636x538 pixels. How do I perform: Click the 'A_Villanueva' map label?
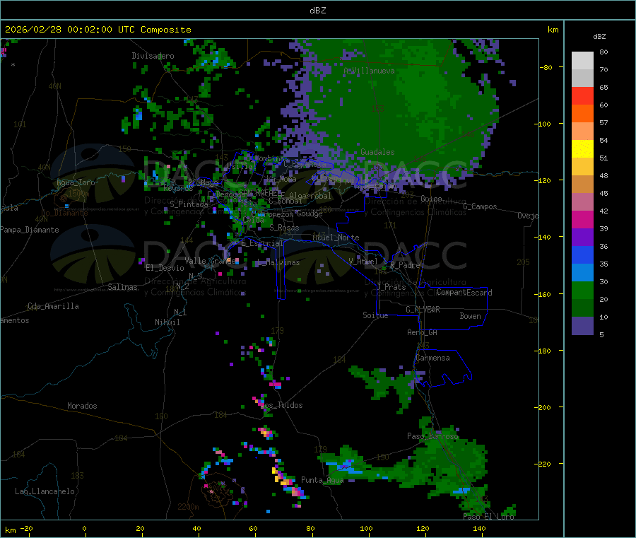[369, 71]
